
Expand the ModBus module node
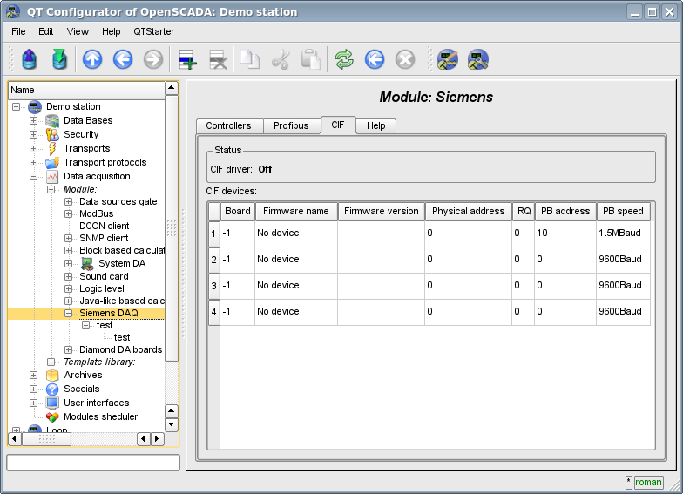tap(69, 213)
